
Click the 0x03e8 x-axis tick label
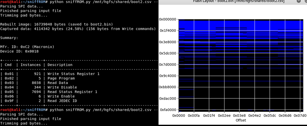[239, 116]
